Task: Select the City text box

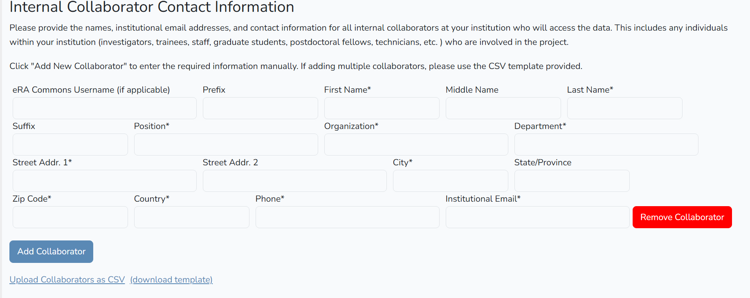Action: (450, 181)
